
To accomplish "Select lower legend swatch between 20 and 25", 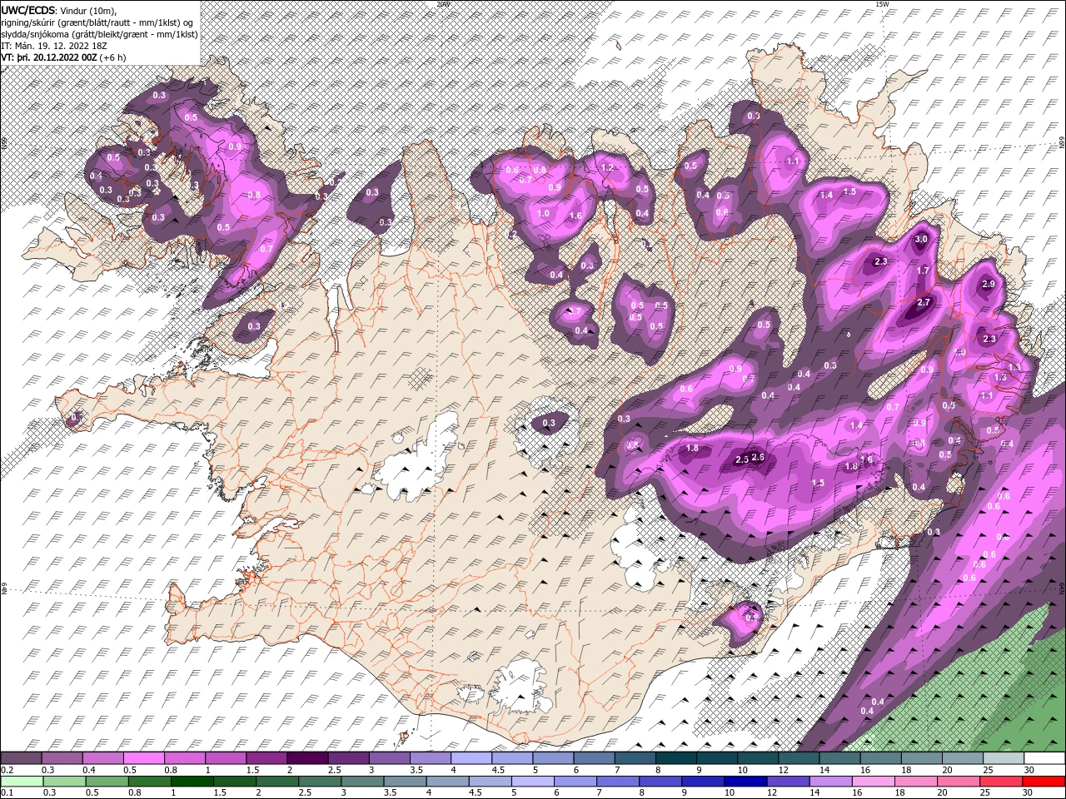I will coord(958,782).
